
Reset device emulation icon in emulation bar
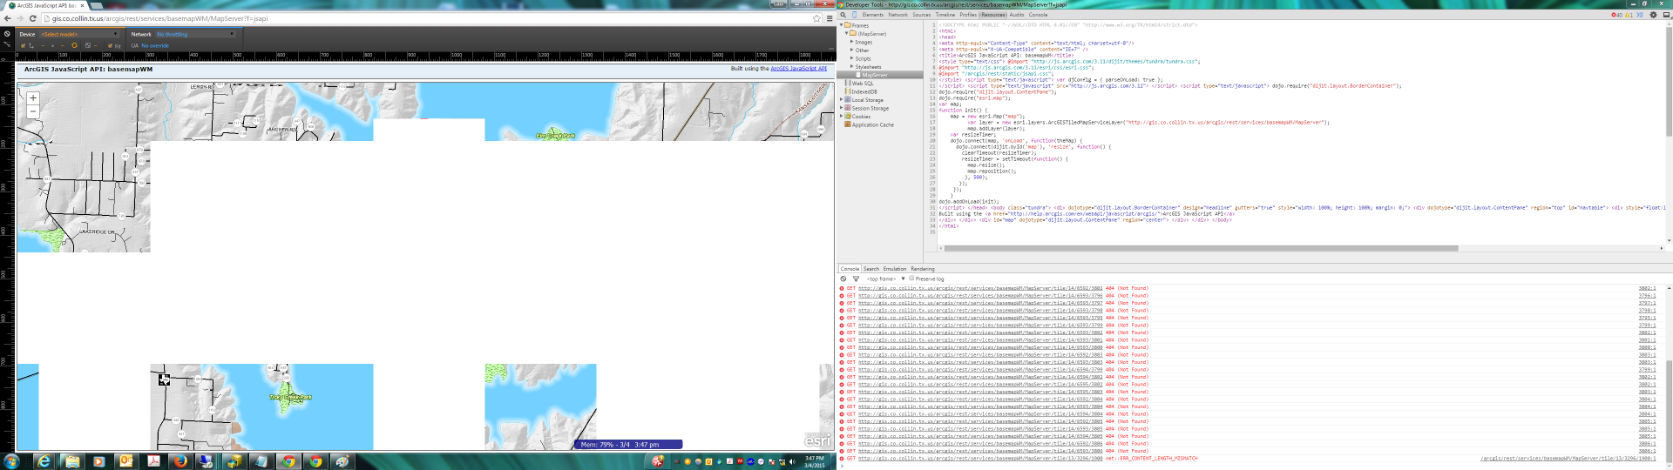[7, 34]
